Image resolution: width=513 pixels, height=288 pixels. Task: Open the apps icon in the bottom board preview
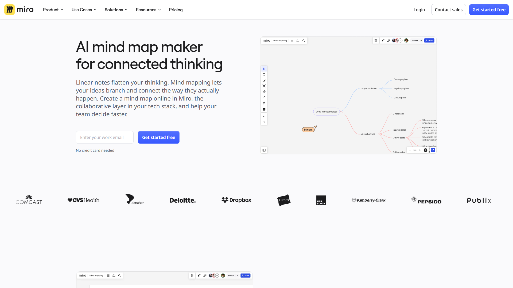192,275
